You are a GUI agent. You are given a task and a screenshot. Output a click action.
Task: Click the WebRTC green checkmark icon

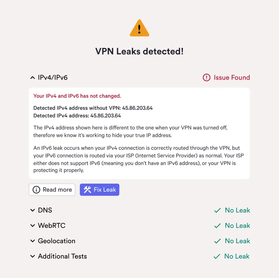click(217, 226)
